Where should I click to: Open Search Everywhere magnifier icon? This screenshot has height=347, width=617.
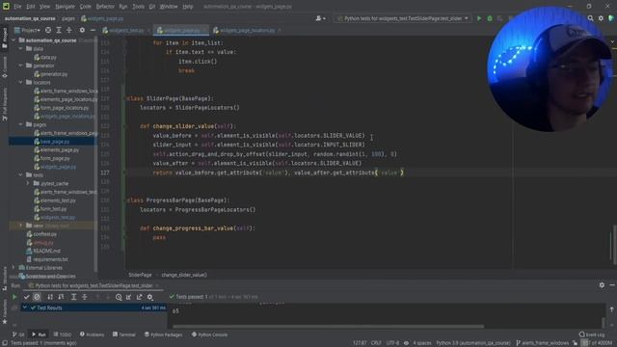(x=590, y=18)
